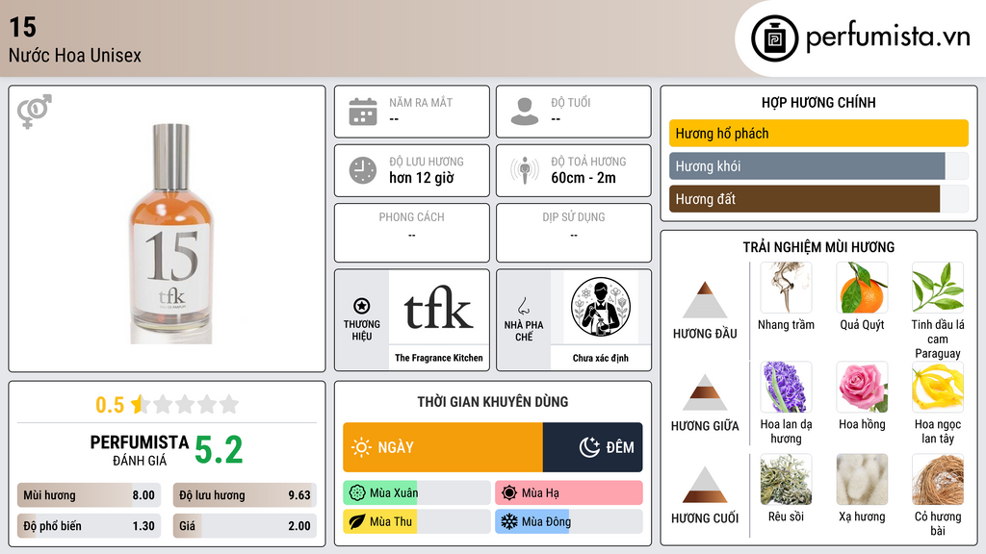
Task: Open the Xạ hương note image
Action: pyautogui.click(x=862, y=480)
